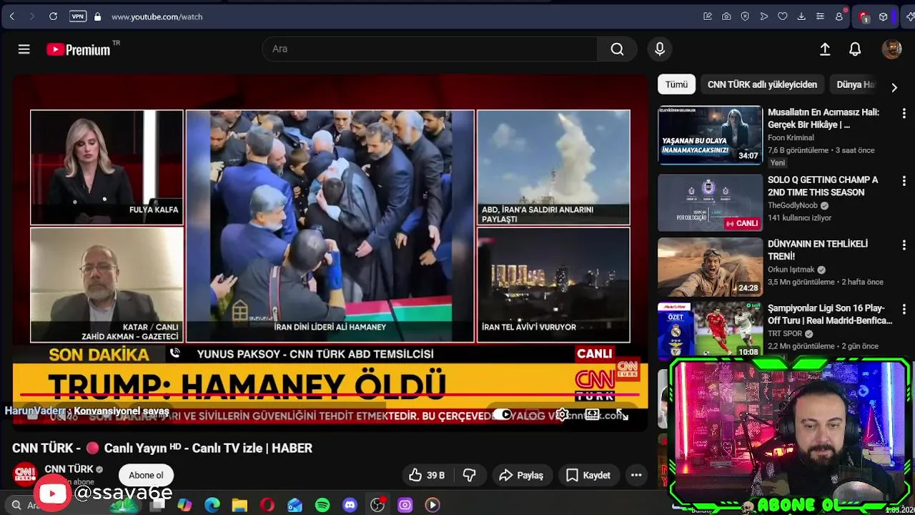Dislike the video with thumbs down
This screenshot has width=915, height=515.
470,475
